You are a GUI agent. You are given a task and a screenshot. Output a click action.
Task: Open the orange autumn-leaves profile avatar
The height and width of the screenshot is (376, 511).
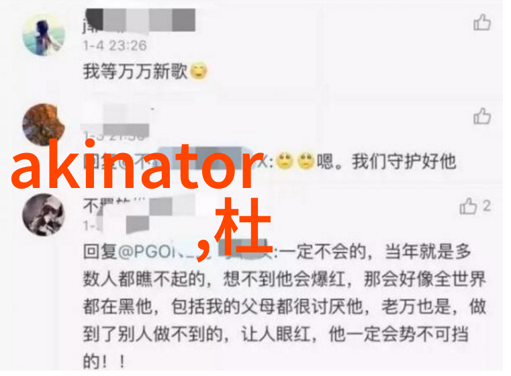point(44,124)
